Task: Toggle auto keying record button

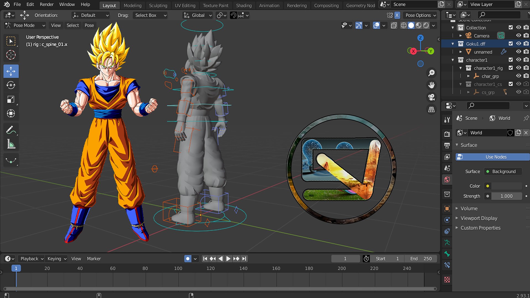Action: (188, 259)
